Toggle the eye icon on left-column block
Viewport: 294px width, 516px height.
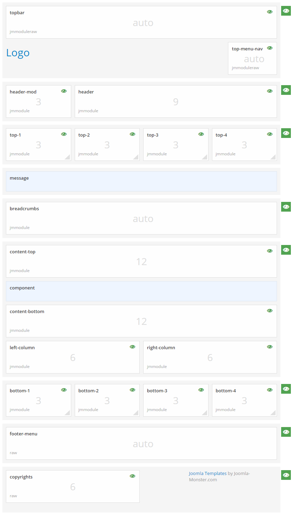[132, 347]
